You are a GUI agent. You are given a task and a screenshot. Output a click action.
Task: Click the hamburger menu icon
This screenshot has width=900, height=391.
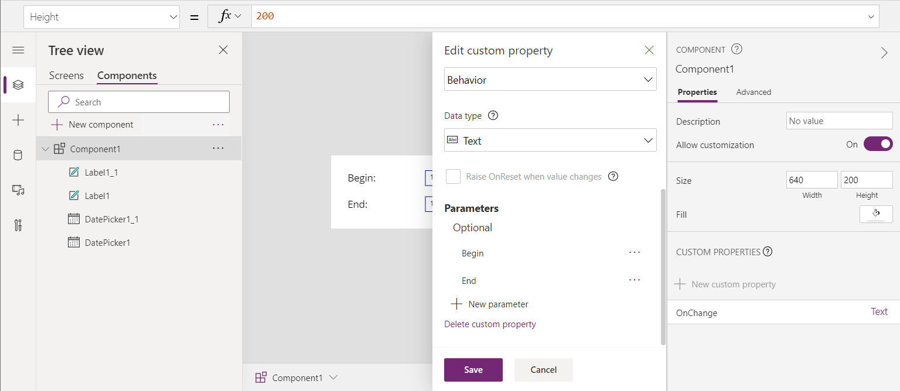[18, 50]
